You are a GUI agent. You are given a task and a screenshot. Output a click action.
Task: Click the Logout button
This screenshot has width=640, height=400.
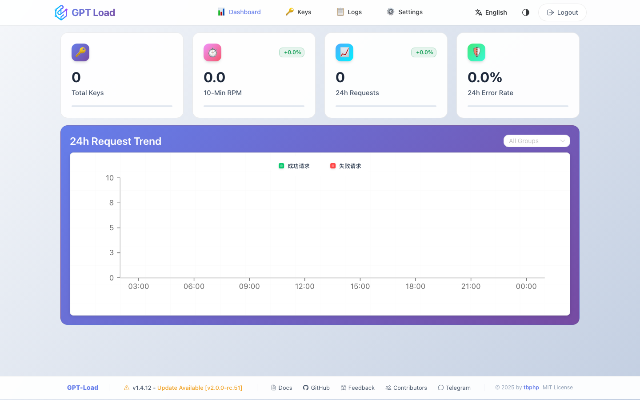562,12
